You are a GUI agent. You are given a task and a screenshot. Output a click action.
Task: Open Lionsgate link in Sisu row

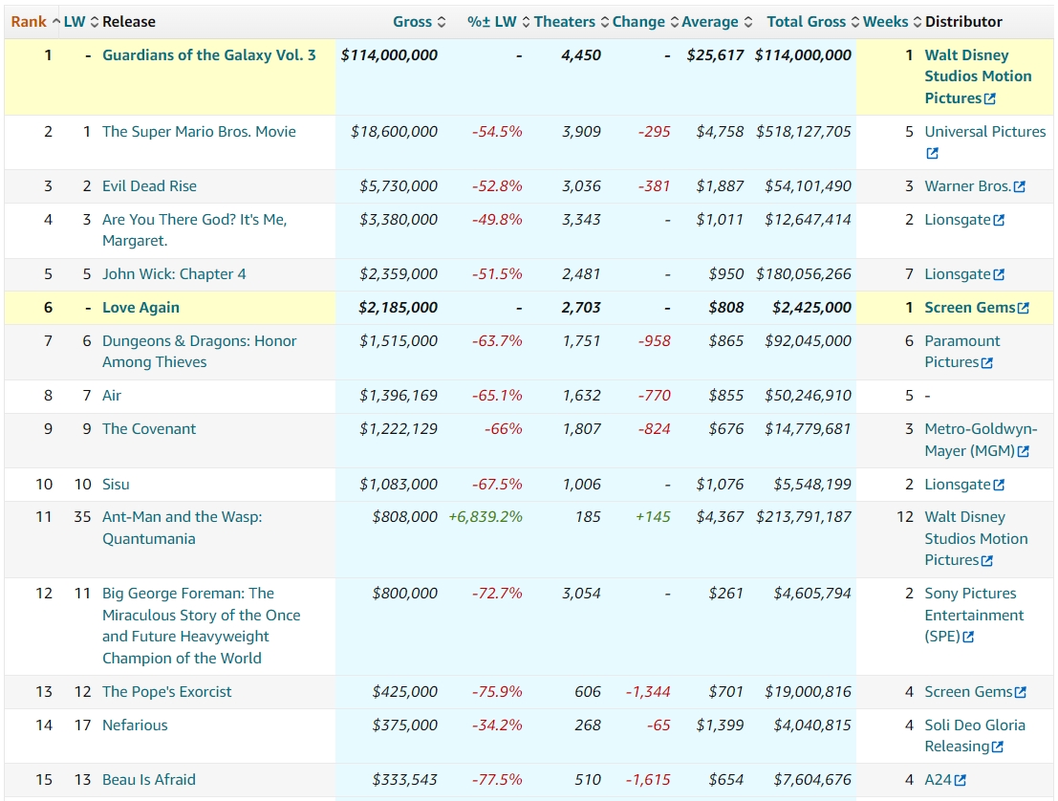[x=958, y=485]
